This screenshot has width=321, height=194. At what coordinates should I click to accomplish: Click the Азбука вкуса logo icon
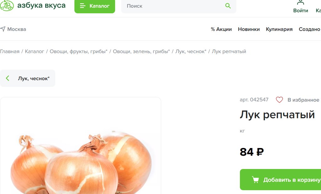(7, 5)
